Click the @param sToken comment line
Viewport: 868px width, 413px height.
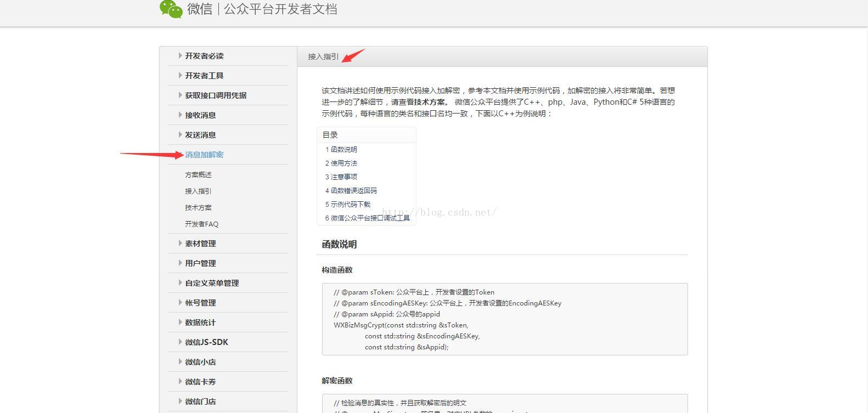414,292
